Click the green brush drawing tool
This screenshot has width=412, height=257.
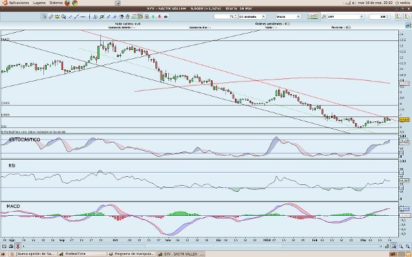point(102,16)
